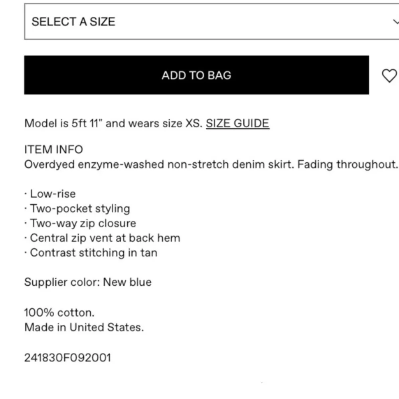The height and width of the screenshot is (399, 399).
Task: Click the Central zip vent bullet
Action: (x=105, y=238)
